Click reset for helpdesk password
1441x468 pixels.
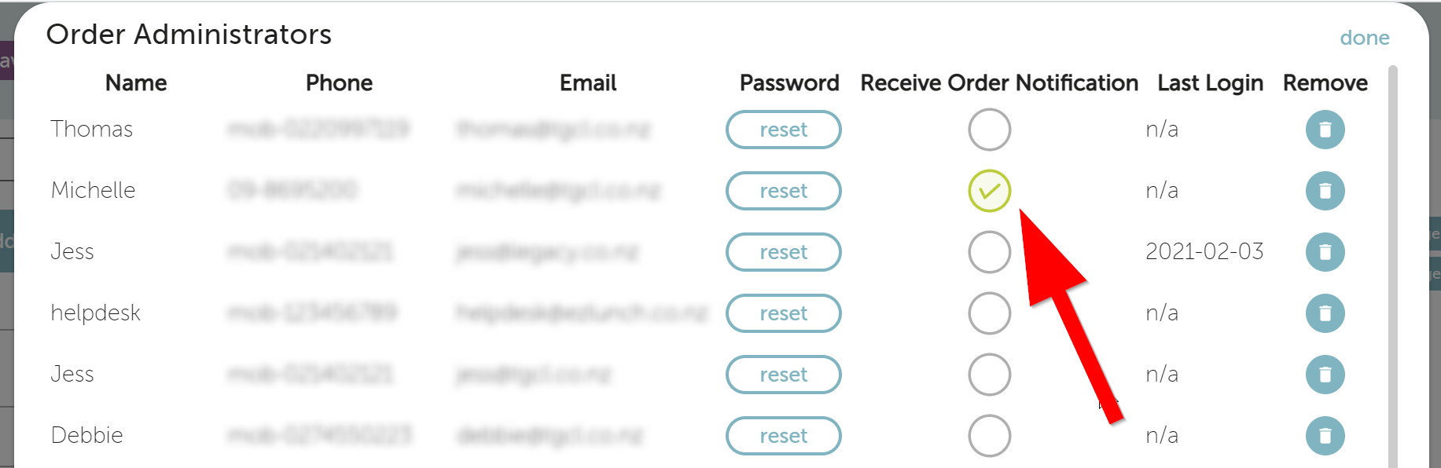[x=783, y=313]
